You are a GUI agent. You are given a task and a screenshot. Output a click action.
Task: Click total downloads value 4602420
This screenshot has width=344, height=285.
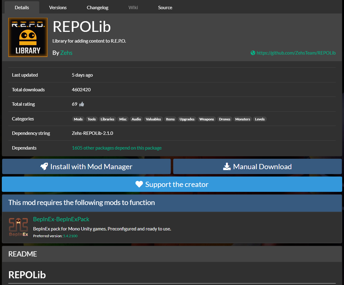tap(81, 90)
